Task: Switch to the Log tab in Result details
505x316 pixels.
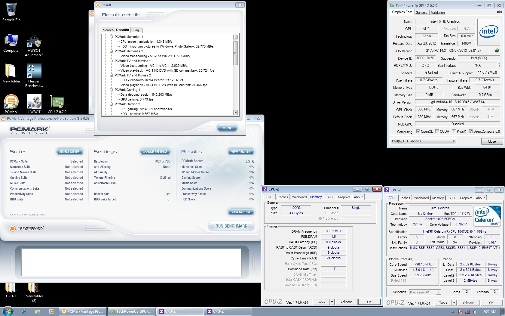Action: point(136,30)
